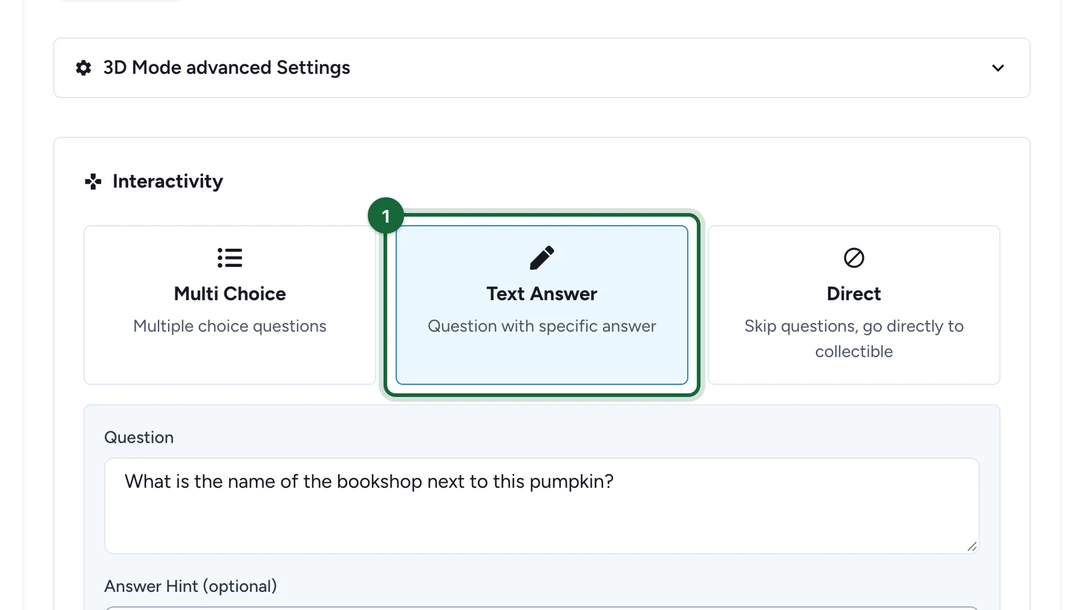Image resolution: width=1084 pixels, height=610 pixels.
Task: Click 'Skip questions, go directly to collectible' text
Action: (854, 339)
